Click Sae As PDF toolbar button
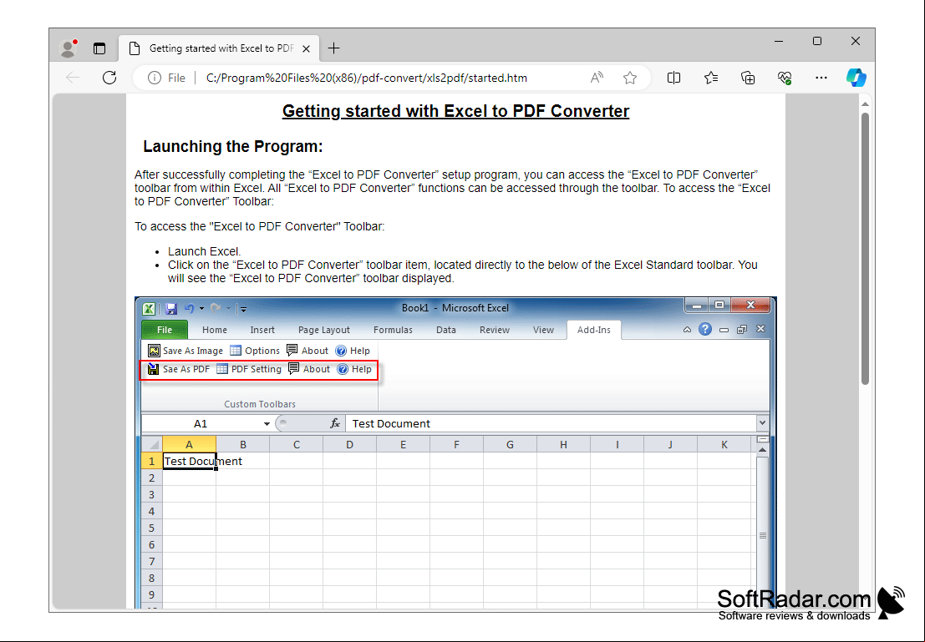The height and width of the screenshot is (642, 925). tap(178, 369)
